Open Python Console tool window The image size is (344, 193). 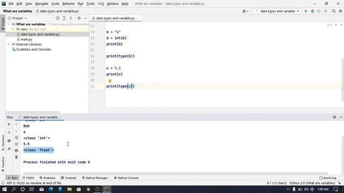tap(126, 178)
